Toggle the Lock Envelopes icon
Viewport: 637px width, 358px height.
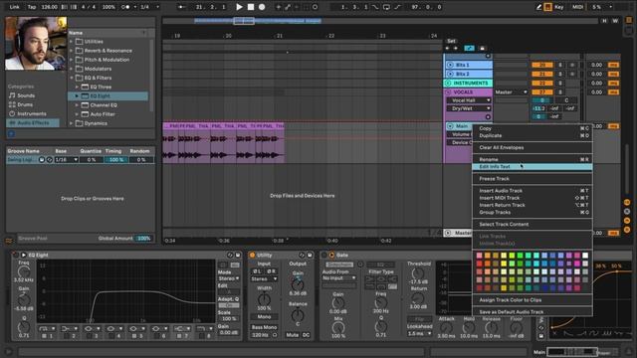pyautogui.click(x=482, y=49)
